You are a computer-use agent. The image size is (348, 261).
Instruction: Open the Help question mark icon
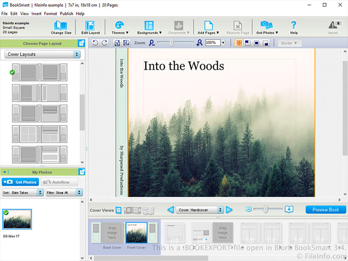tap(294, 26)
